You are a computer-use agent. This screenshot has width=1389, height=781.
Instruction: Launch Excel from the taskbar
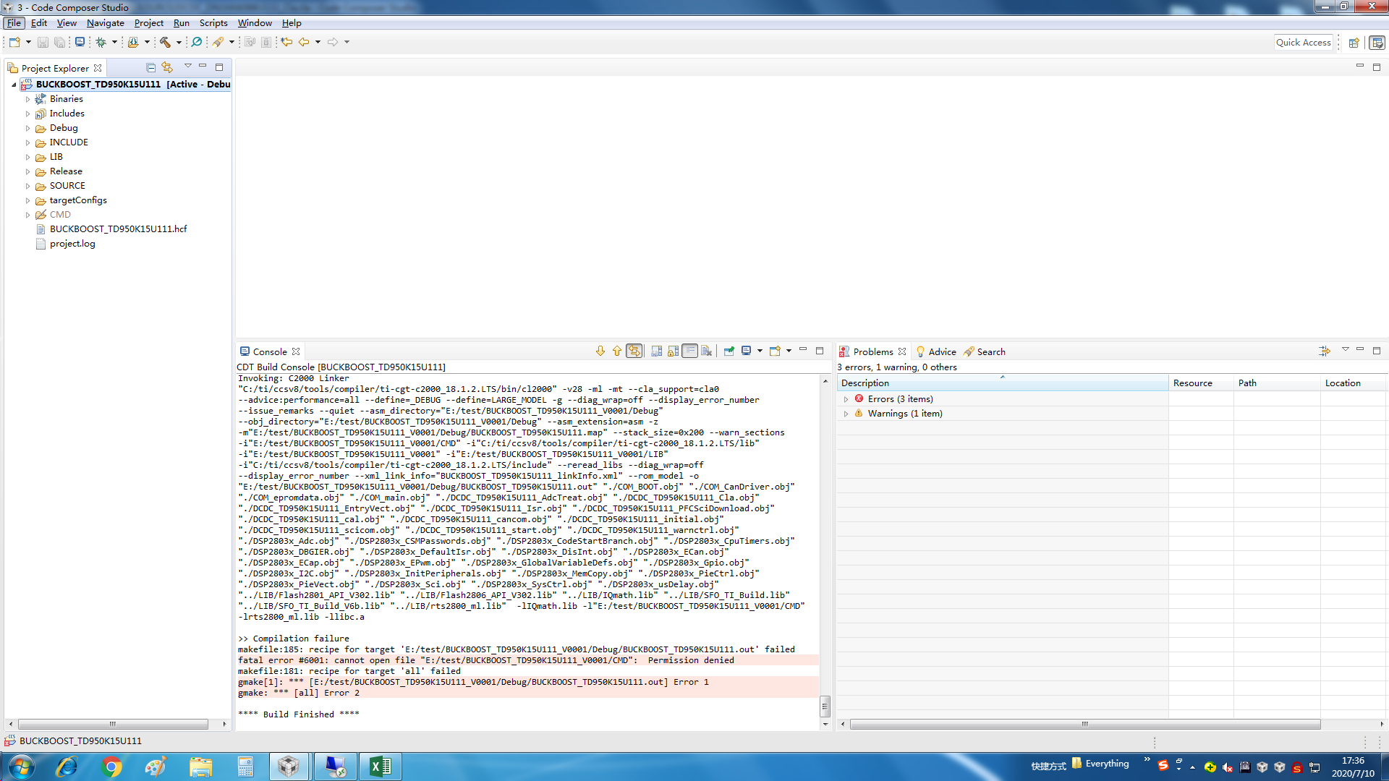(x=381, y=766)
